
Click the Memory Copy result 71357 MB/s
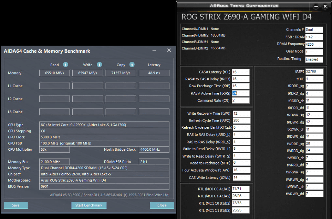coord(121,73)
